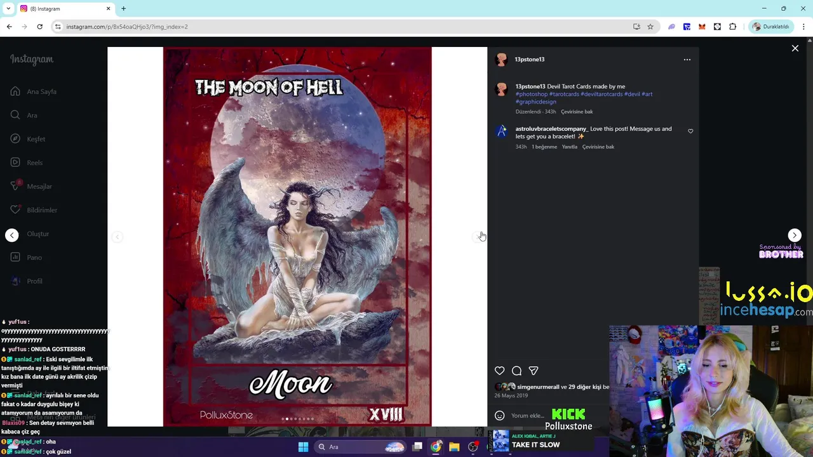Go to the next post arrow
This screenshot has height=457, width=813.
click(x=795, y=235)
